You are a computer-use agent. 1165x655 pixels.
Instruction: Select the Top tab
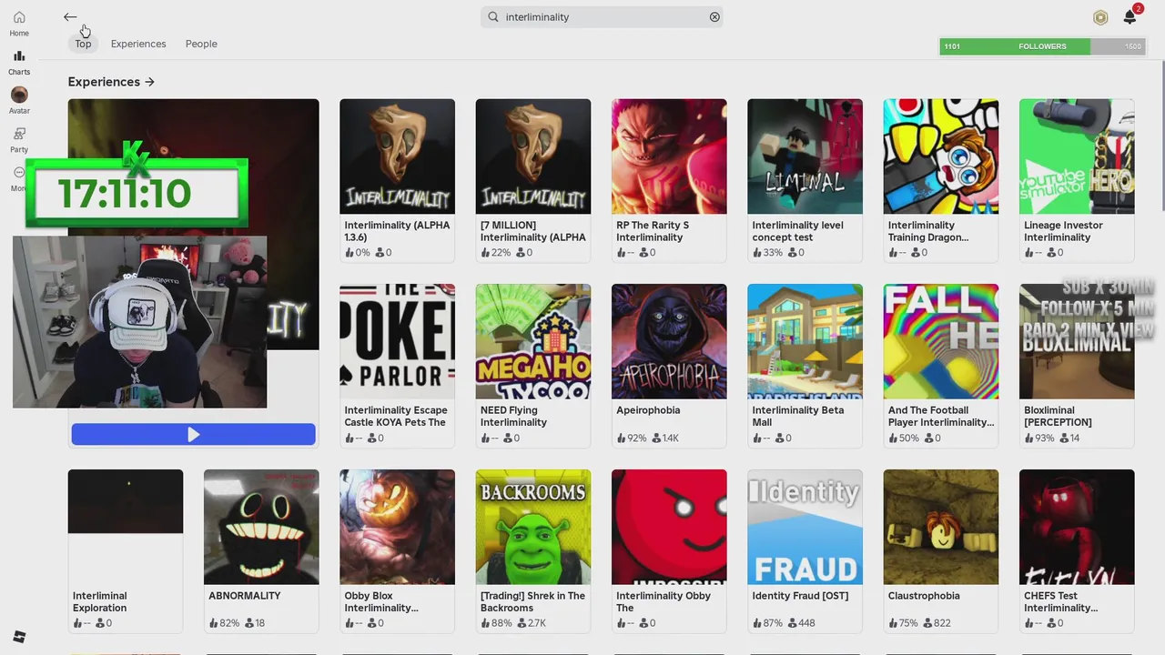[x=83, y=44]
